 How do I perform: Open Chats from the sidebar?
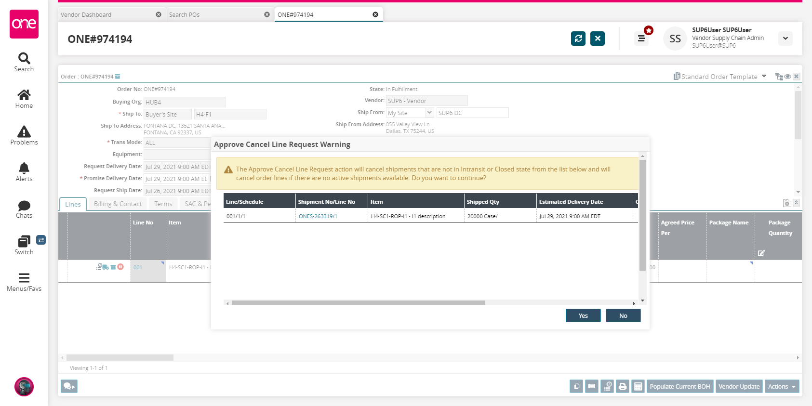point(24,209)
